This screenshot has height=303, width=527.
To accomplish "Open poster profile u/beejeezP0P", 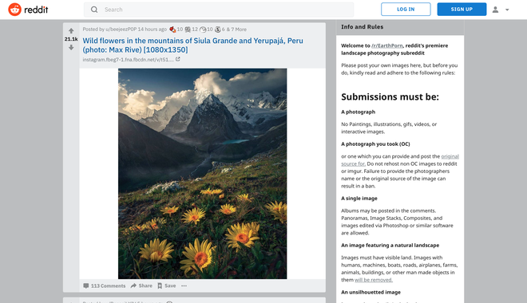I will (121, 30).
